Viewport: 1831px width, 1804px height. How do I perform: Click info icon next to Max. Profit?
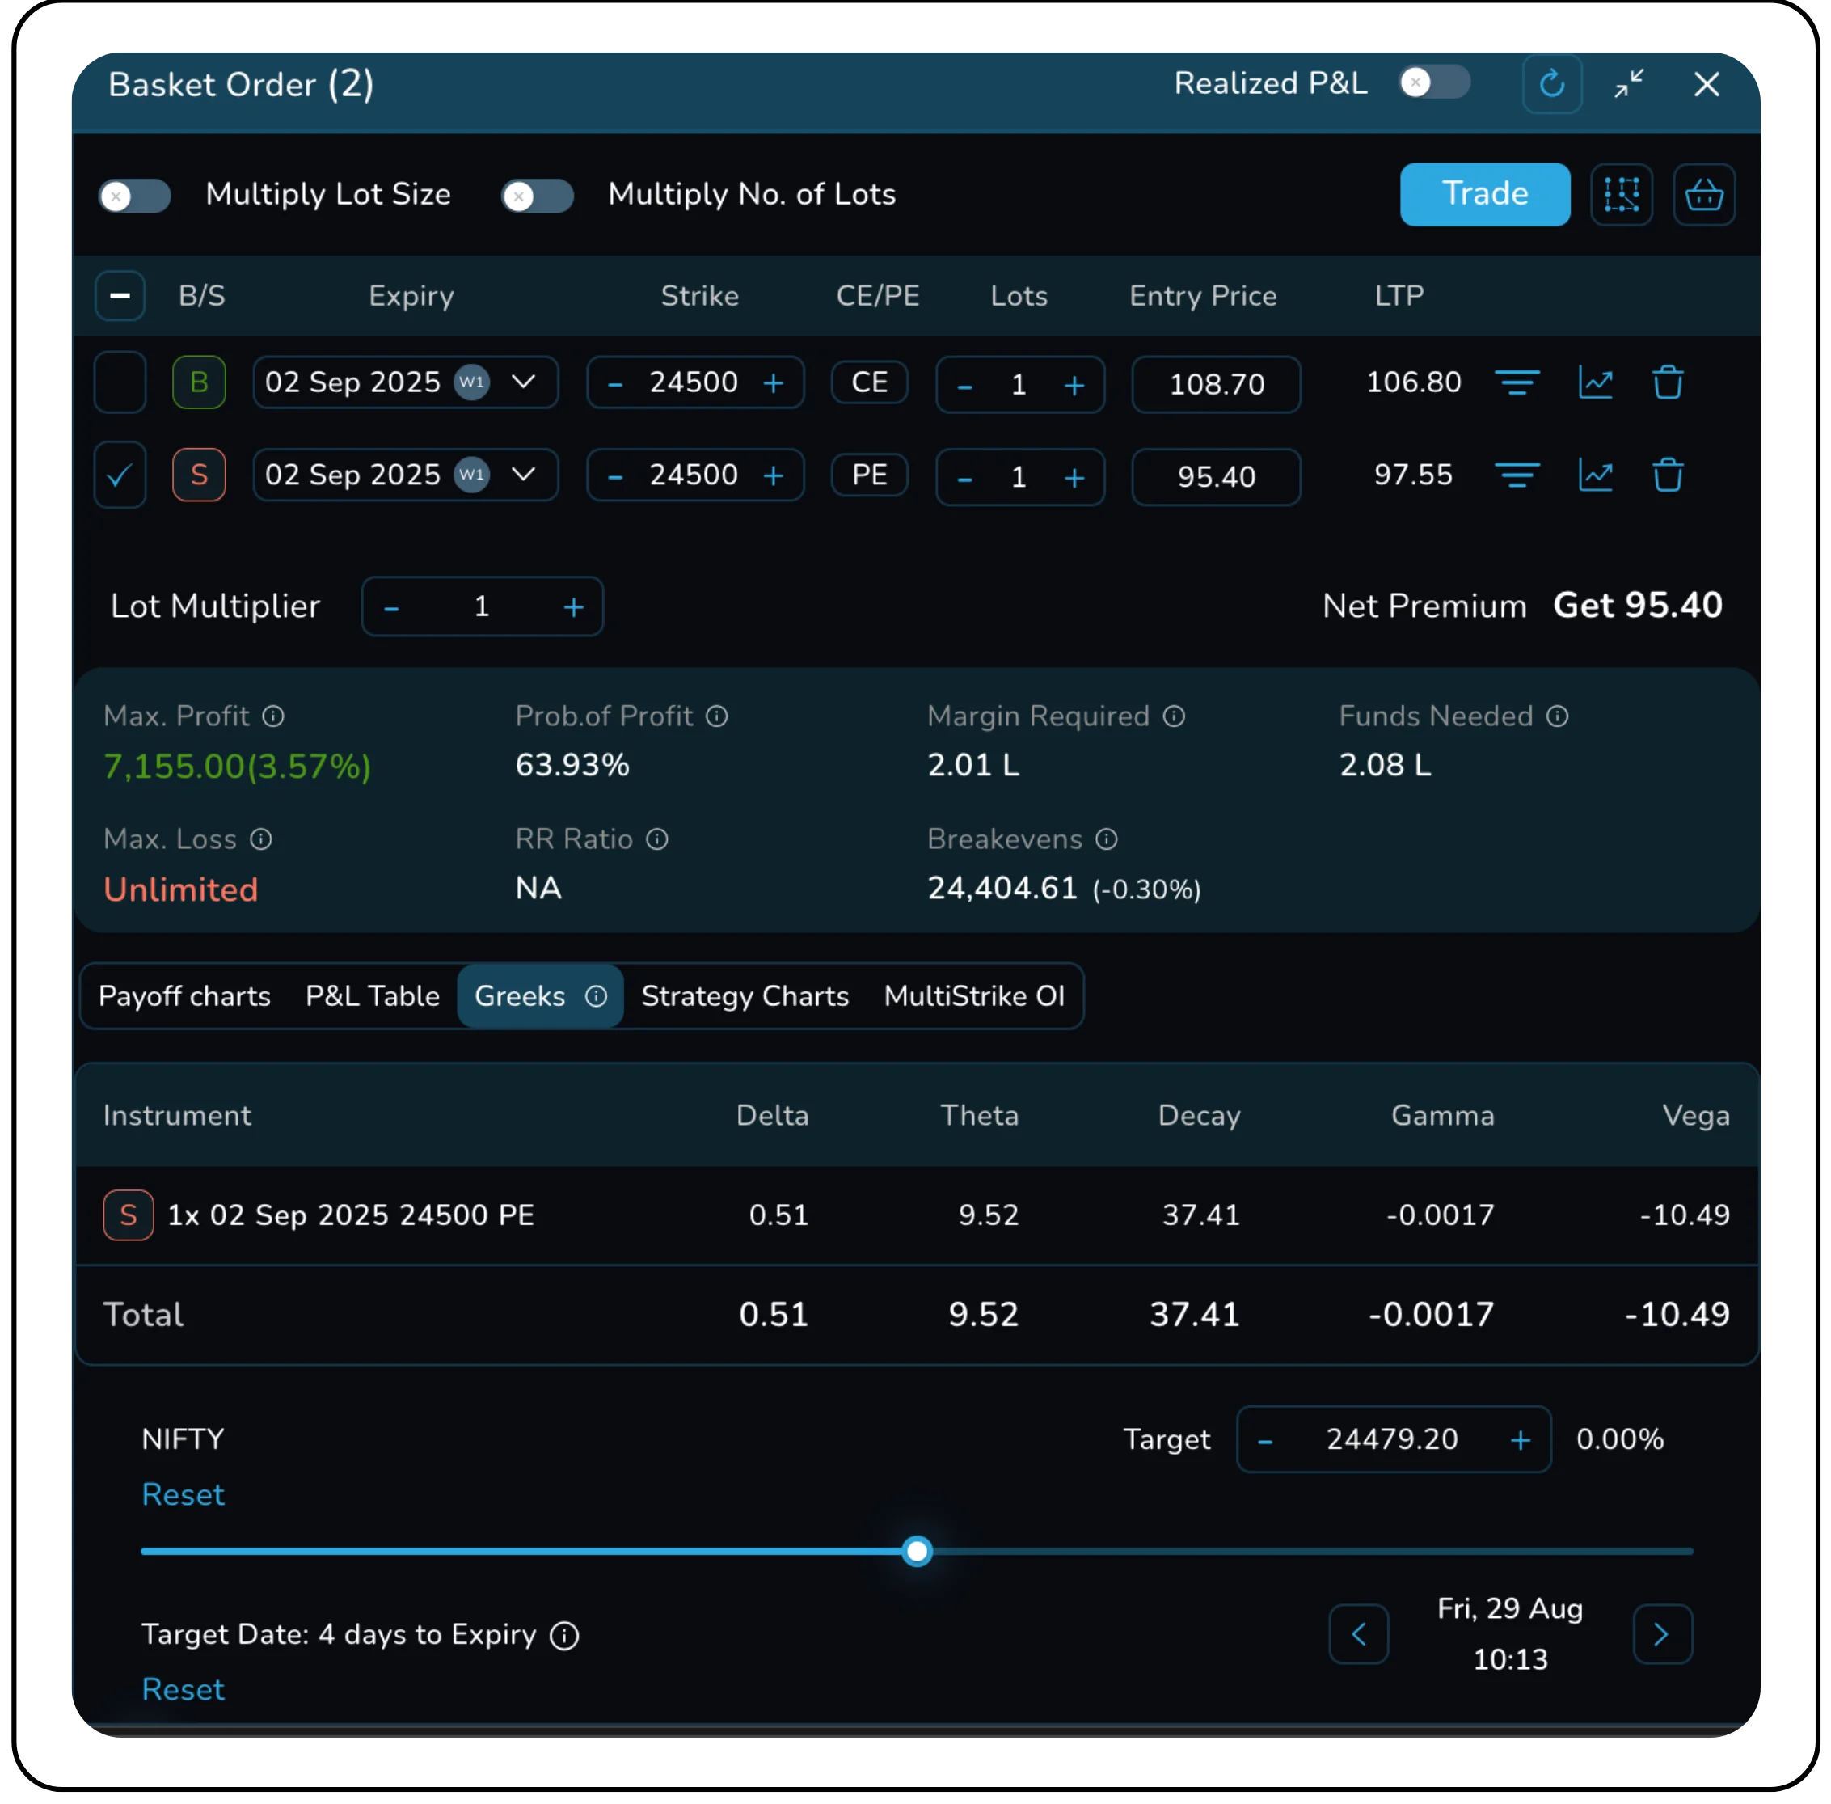[x=272, y=716]
